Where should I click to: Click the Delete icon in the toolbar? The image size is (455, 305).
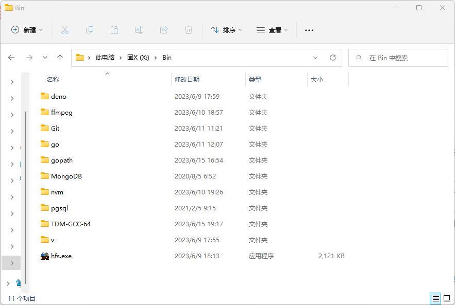pos(188,30)
